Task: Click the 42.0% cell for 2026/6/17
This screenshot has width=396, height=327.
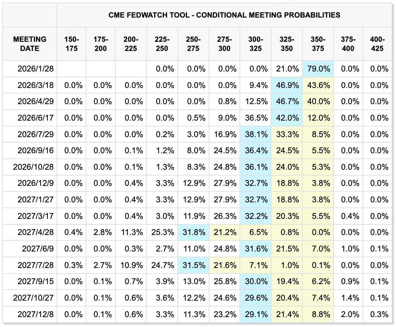Action: [x=287, y=118]
